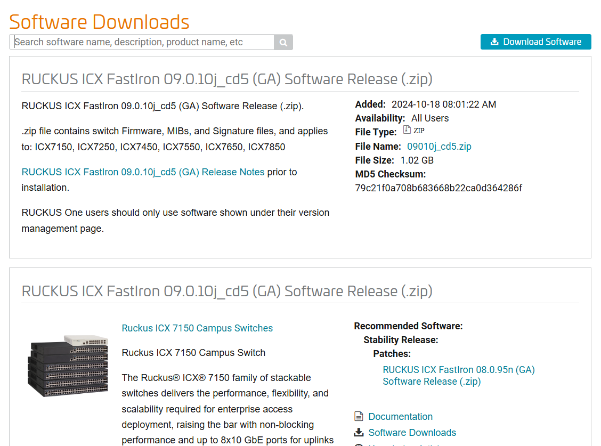Click the Stability Release label
The height and width of the screenshot is (446, 601).
point(401,340)
